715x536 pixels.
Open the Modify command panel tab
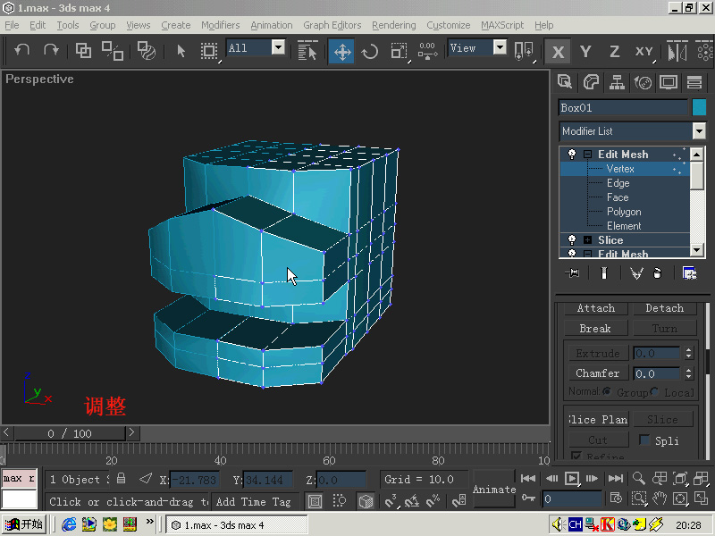pyautogui.click(x=591, y=82)
